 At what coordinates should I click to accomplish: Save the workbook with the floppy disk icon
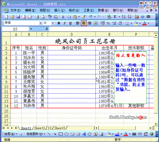pos(18,17)
